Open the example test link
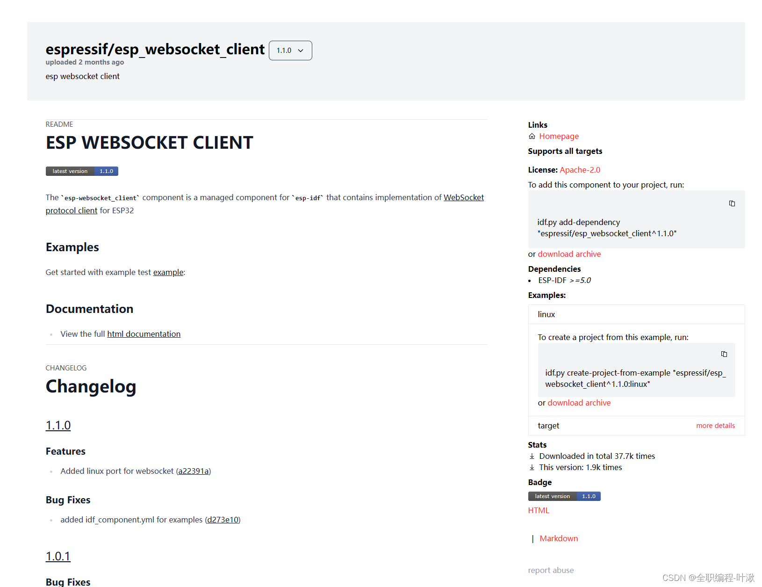This screenshot has width=762, height=587. pyautogui.click(x=168, y=272)
